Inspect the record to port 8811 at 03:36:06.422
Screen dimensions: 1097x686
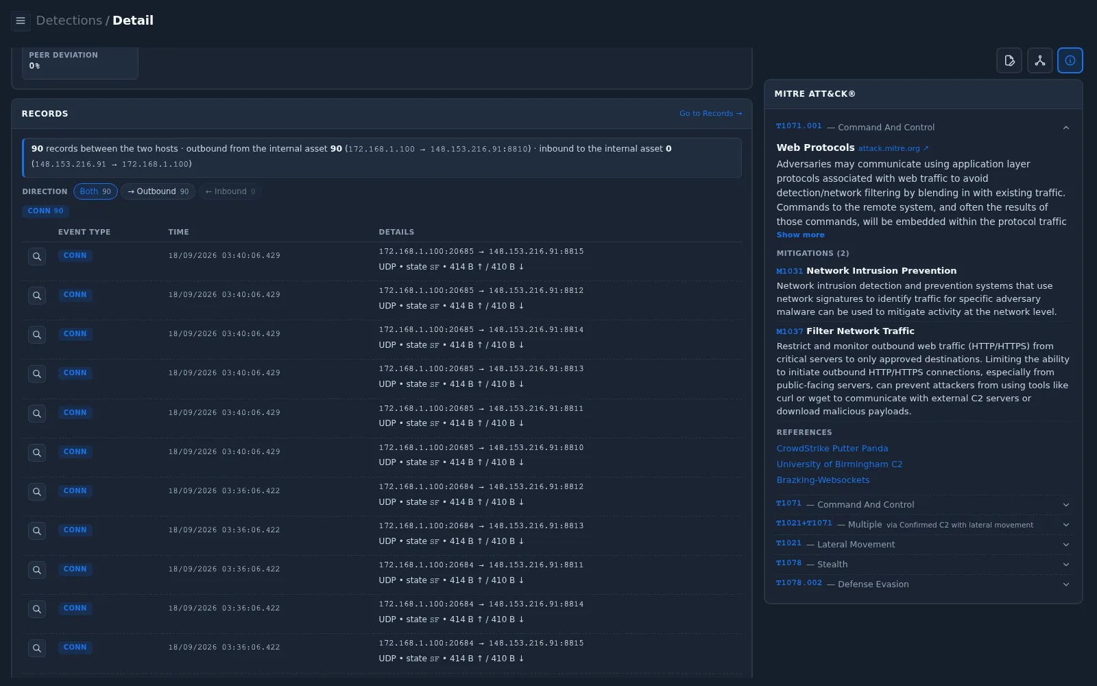click(37, 570)
